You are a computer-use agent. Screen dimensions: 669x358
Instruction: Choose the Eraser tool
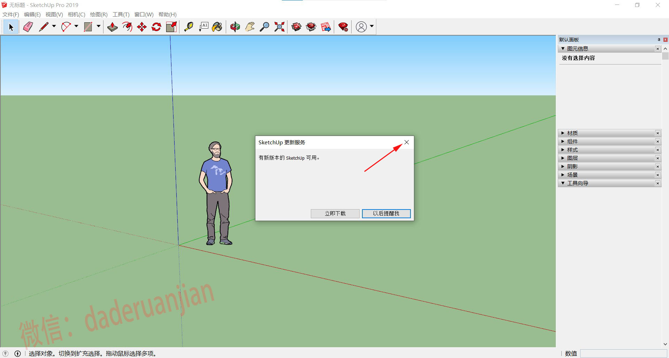28,27
